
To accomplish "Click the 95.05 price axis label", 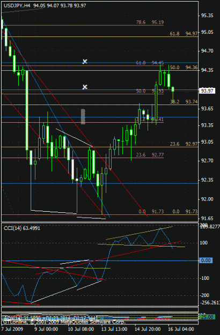I will point(207,32).
